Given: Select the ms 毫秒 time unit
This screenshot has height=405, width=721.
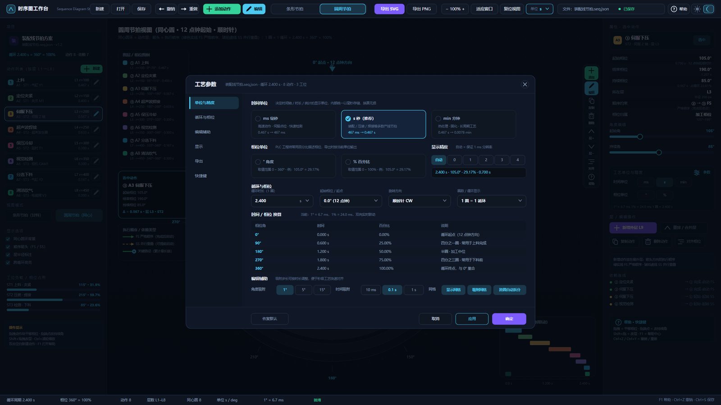Looking at the screenshot, I should [293, 125].
